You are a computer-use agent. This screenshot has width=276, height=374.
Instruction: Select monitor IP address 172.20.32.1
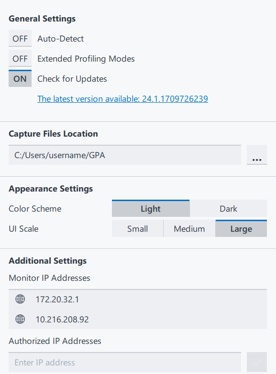[138, 299]
